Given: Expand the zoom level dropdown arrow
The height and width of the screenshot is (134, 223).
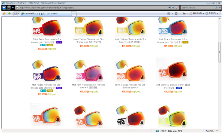Looking at the screenshot, I should pos(217,131).
